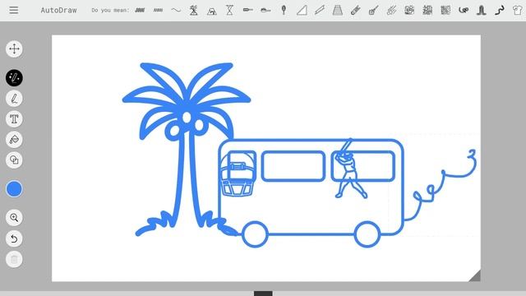
Task: Click the football helmet drawing on canvas
Action: click(x=238, y=173)
